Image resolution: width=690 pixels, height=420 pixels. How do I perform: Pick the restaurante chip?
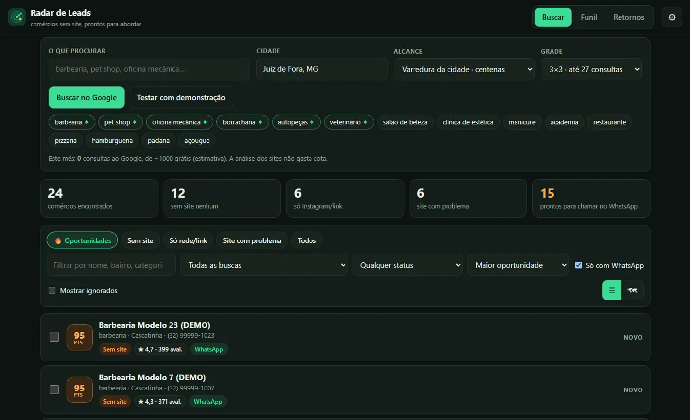[610, 122]
